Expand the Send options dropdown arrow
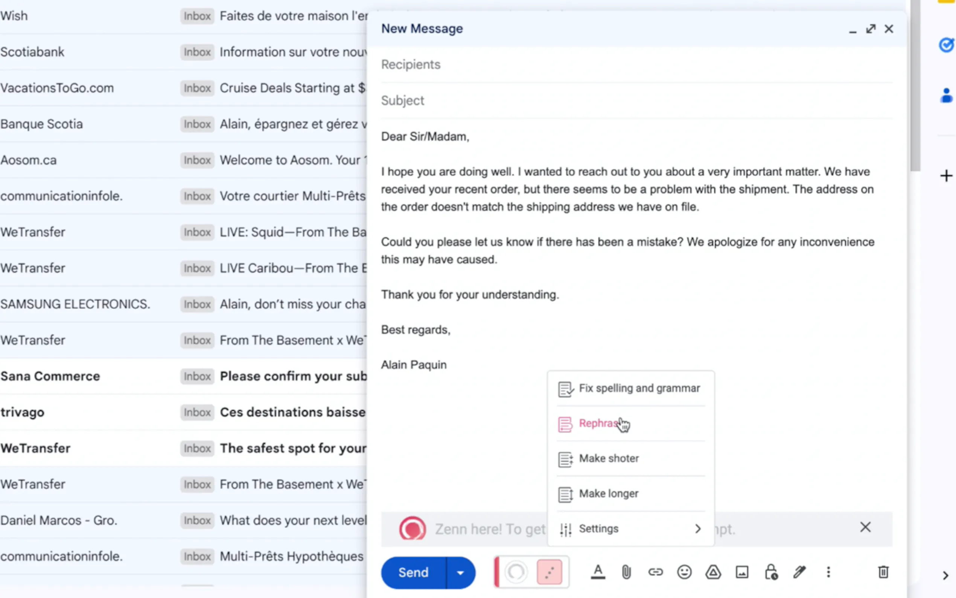 [460, 572]
